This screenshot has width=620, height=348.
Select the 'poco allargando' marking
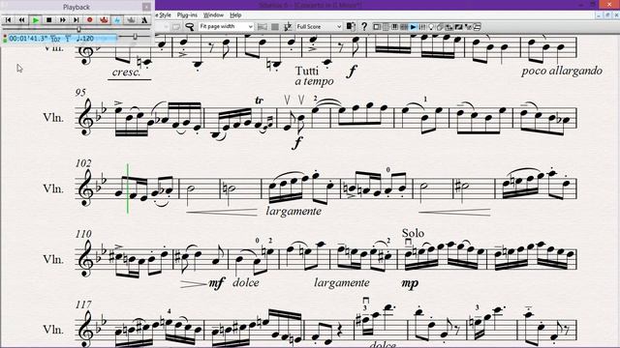pos(562,71)
